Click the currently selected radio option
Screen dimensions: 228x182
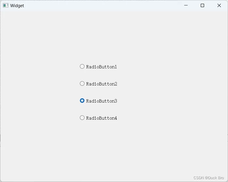82,101
